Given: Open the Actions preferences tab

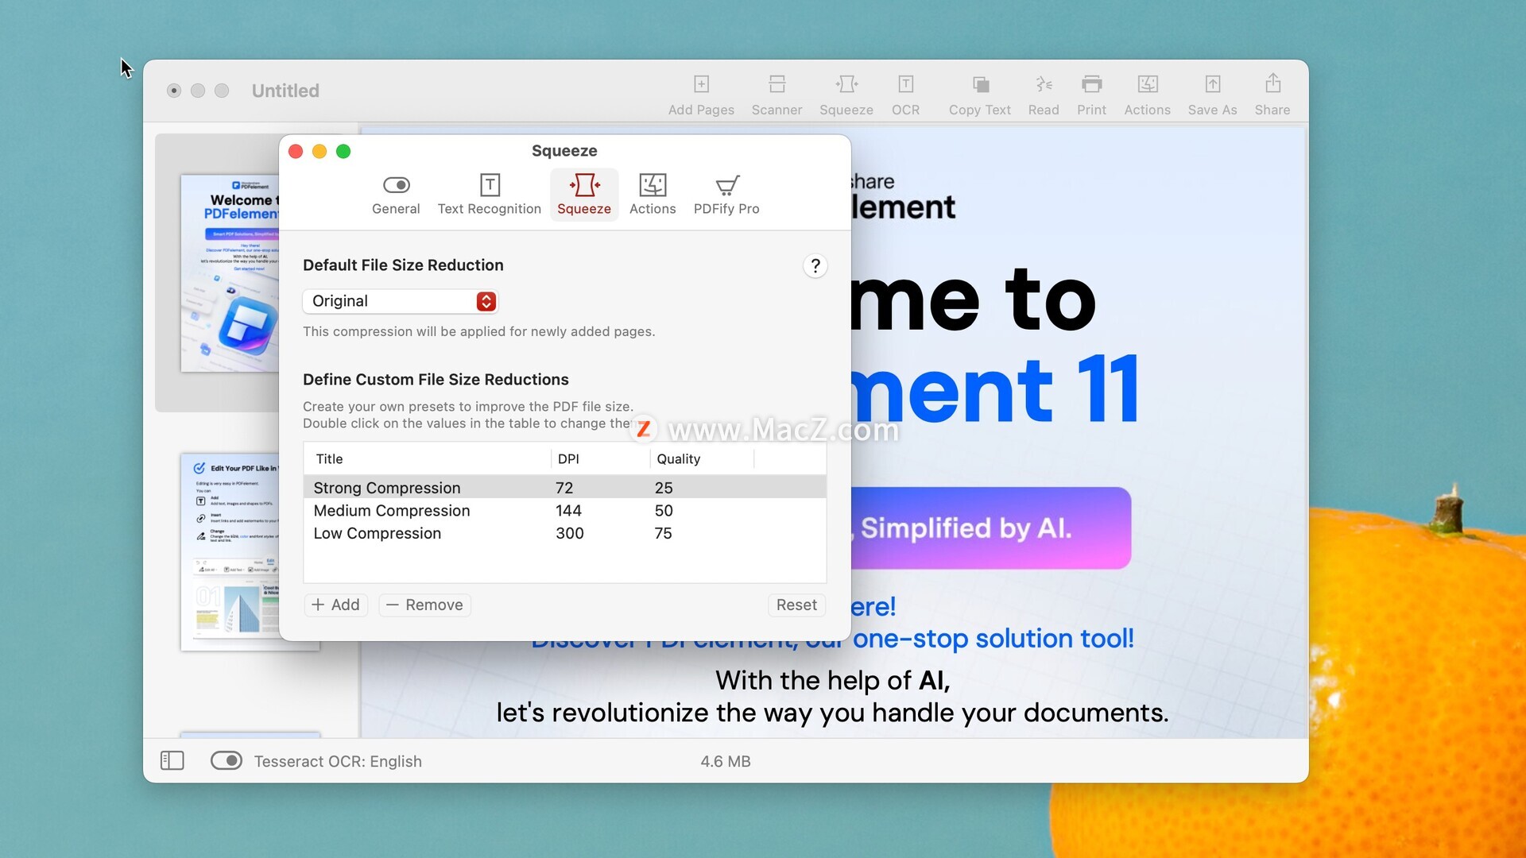Looking at the screenshot, I should click(653, 195).
